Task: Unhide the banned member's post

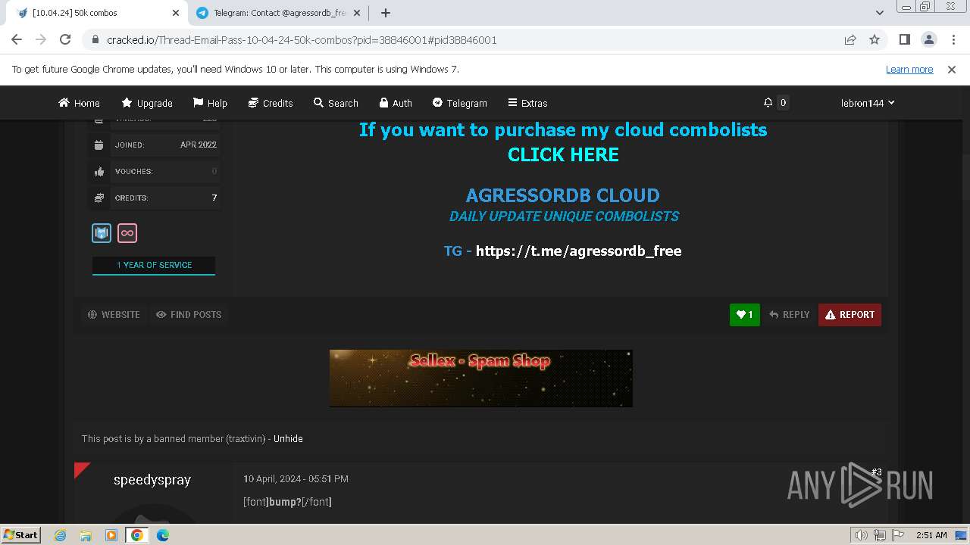Action: [x=288, y=438]
